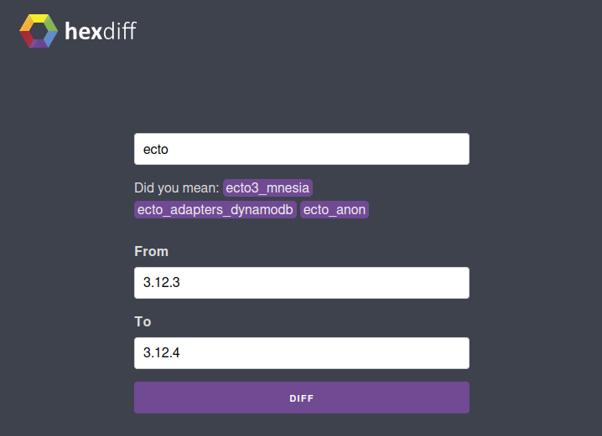Focus the package name field containing "ecto"

(301, 149)
